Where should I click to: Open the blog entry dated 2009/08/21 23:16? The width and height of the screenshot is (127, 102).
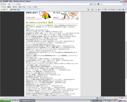(37, 30)
